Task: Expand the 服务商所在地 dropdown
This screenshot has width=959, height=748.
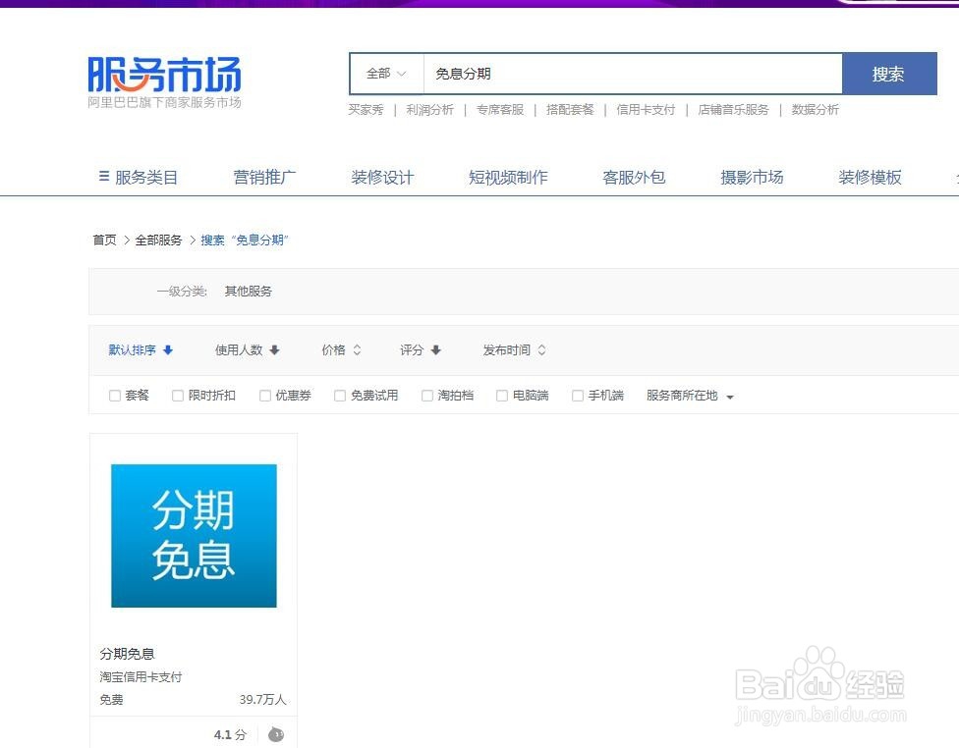Action: tap(689, 395)
